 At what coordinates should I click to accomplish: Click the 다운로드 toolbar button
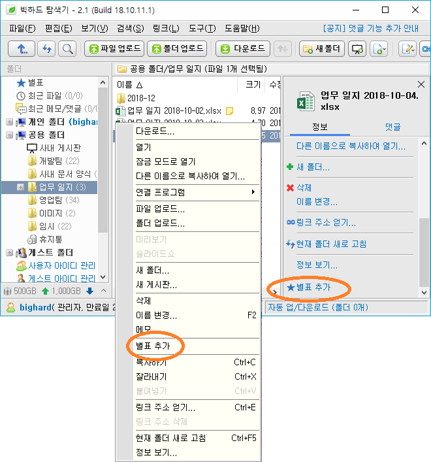(x=243, y=48)
